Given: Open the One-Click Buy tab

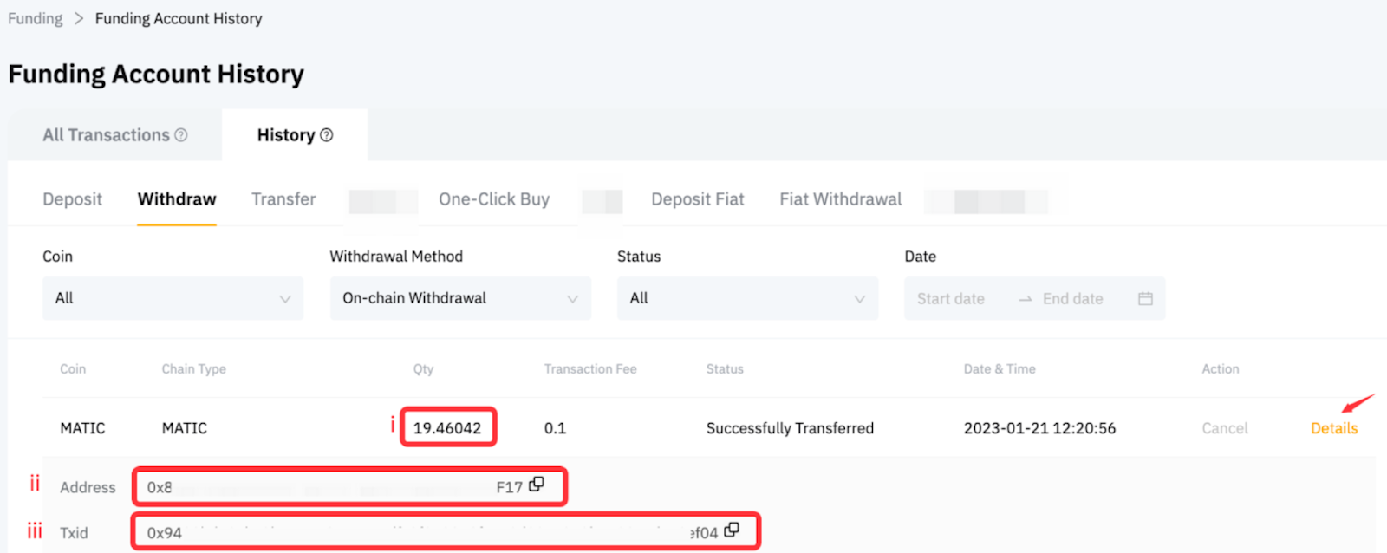Looking at the screenshot, I should coord(494,199).
